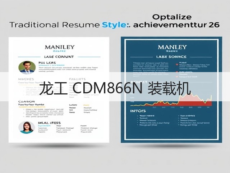This screenshot has width=230, height=173.
Task: Click the first red bullet on blue resume
Action: click(x=177, y=65)
